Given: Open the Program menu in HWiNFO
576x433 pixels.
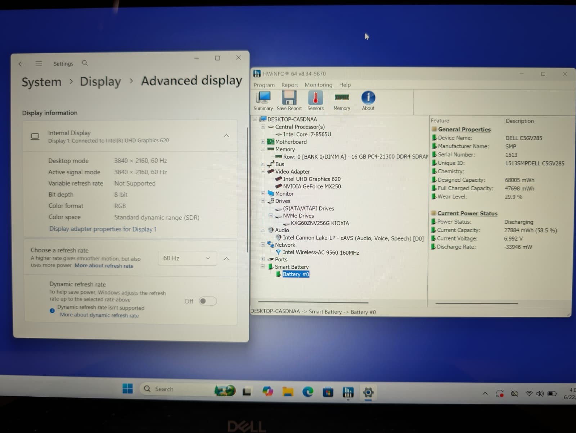Looking at the screenshot, I should [264, 85].
